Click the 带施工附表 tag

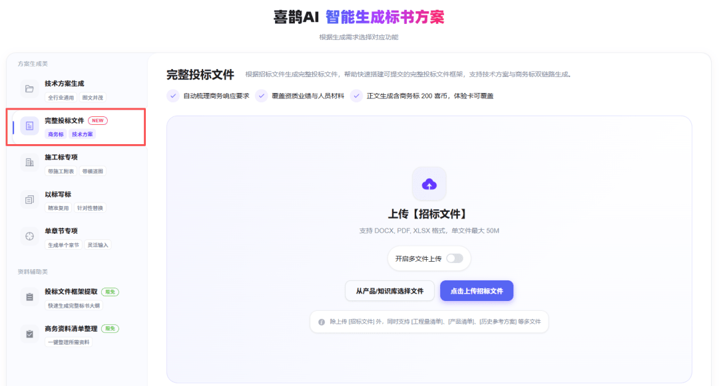[61, 171]
